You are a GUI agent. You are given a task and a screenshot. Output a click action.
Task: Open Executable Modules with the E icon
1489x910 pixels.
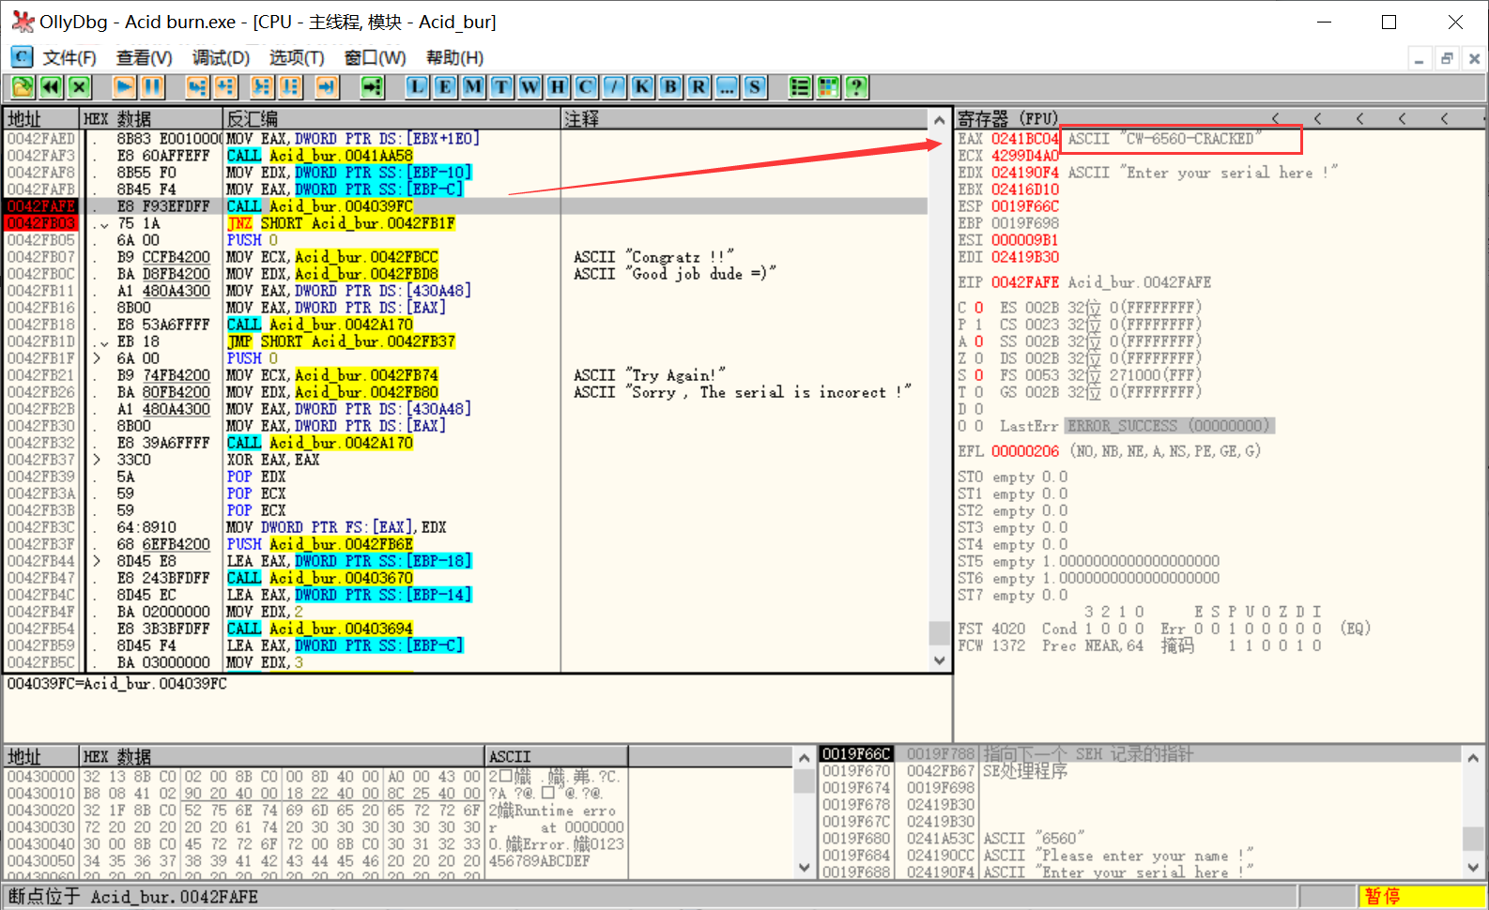pyautogui.click(x=445, y=87)
